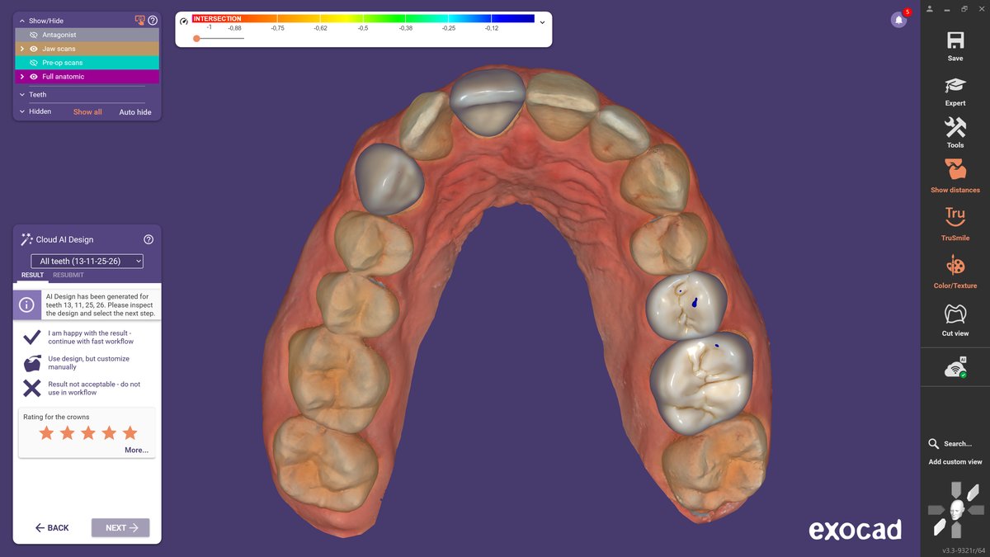Click the screen pointer icon in Show/Hide panel
The image size is (990, 557).
(139, 20)
